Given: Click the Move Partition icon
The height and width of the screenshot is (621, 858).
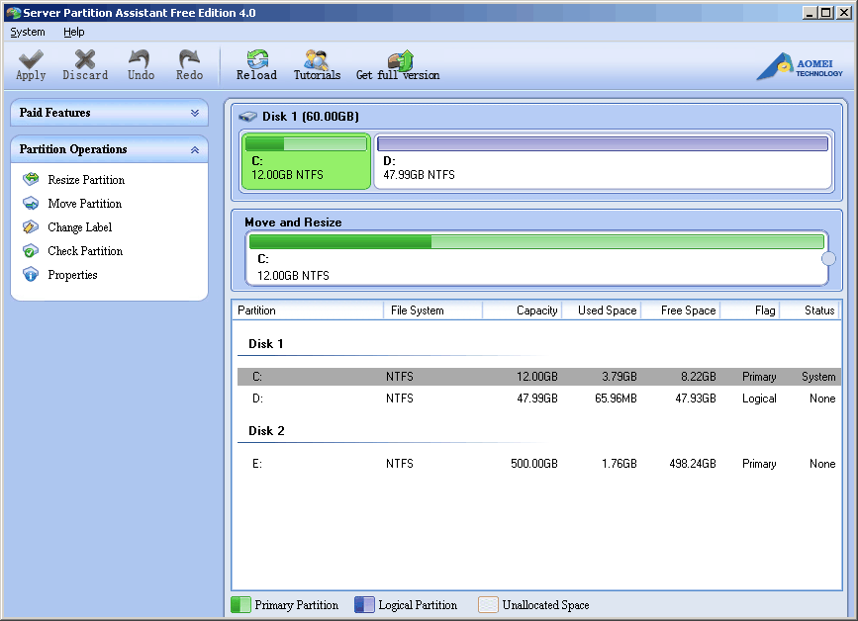Looking at the screenshot, I should click(31, 203).
